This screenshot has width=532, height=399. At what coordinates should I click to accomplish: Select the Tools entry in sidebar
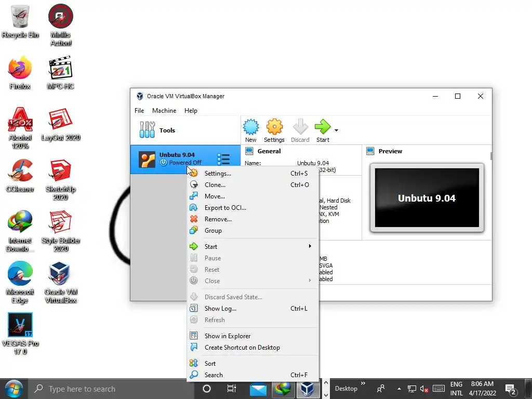click(185, 130)
